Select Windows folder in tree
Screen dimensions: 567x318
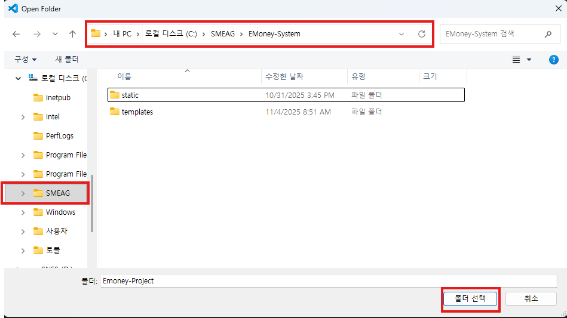coord(60,212)
